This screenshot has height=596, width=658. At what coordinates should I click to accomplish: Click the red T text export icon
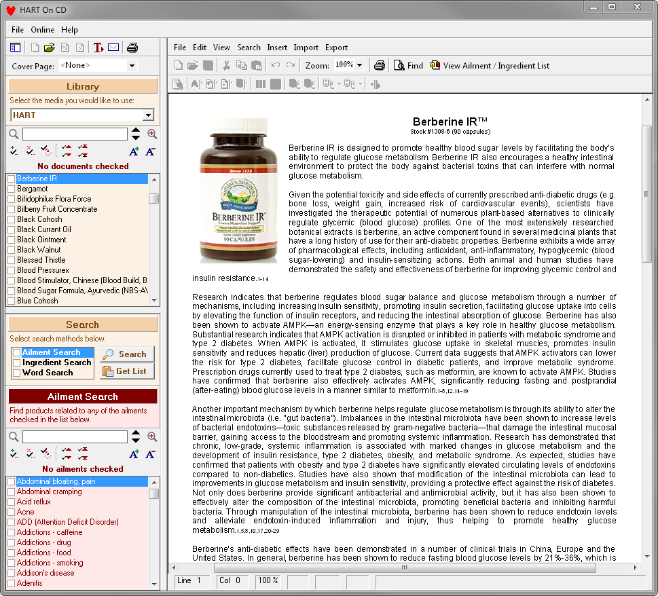[98, 48]
